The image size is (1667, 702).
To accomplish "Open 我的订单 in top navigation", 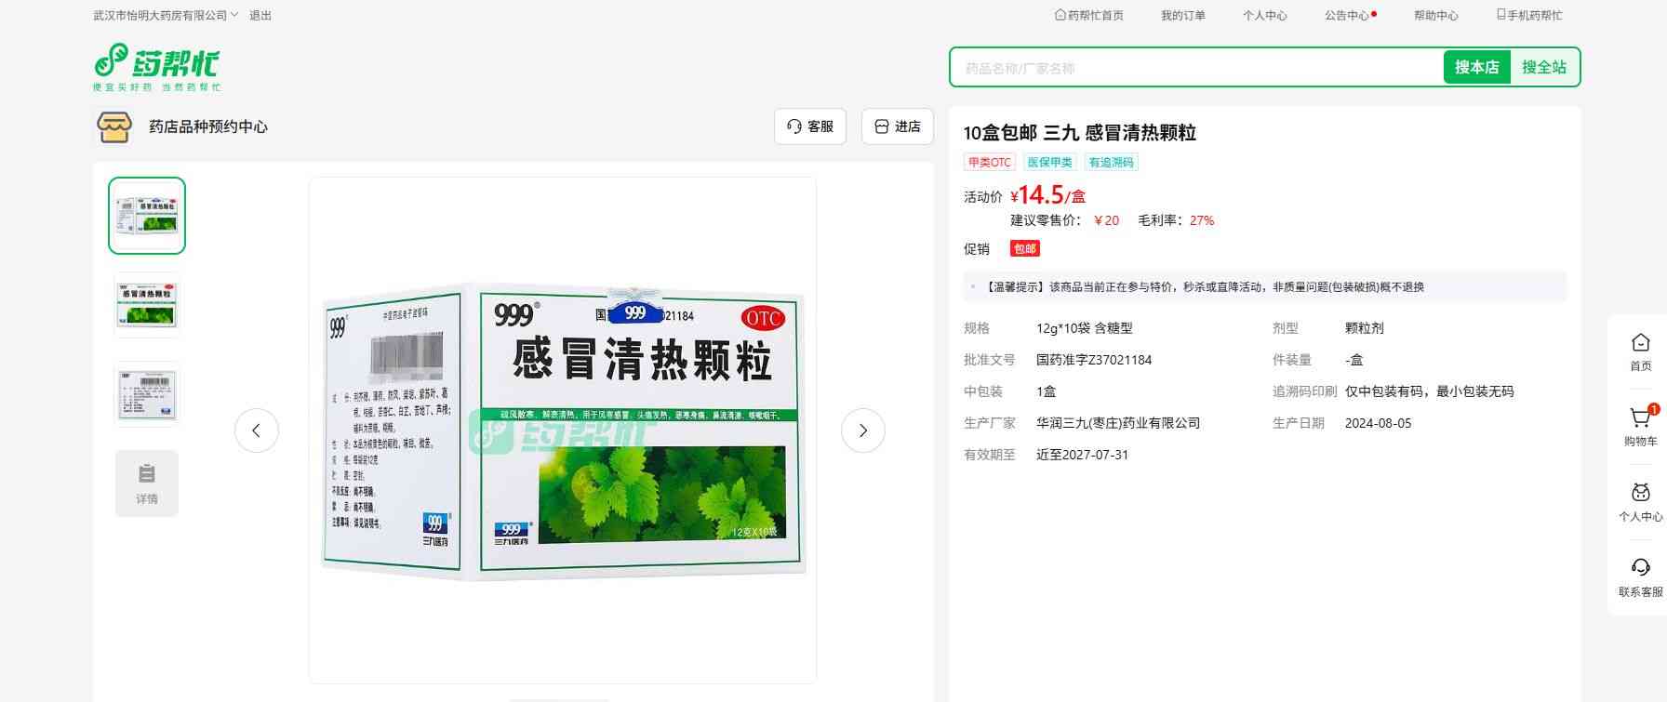I will pos(1182,16).
